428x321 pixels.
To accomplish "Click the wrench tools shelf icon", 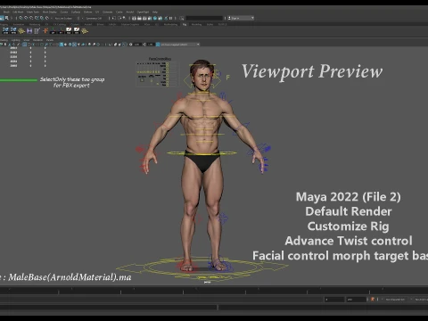I will click(x=37, y=30).
